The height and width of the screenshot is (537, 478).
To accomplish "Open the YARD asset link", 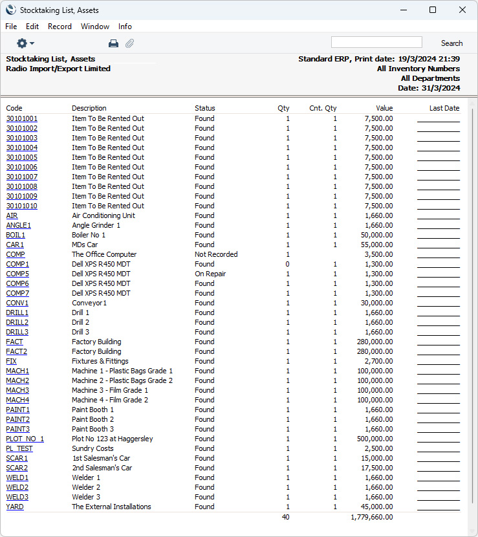I will pyautogui.click(x=15, y=507).
